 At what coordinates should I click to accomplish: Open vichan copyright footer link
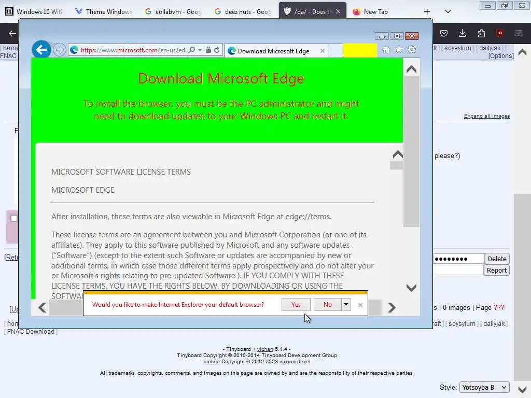(x=212, y=362)
